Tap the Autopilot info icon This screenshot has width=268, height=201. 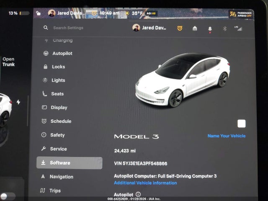pyautogui.click(x=138, y=194)
